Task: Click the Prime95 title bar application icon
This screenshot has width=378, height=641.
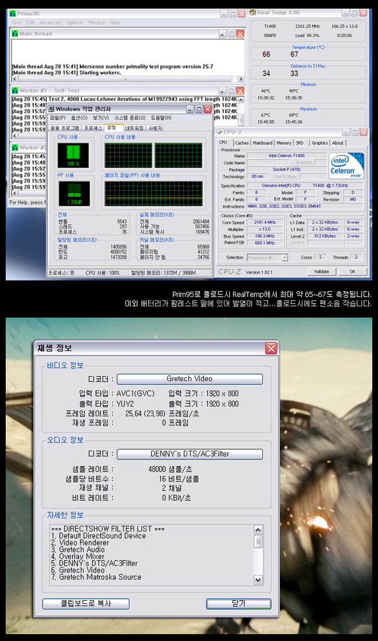Action: click(13, 13)
